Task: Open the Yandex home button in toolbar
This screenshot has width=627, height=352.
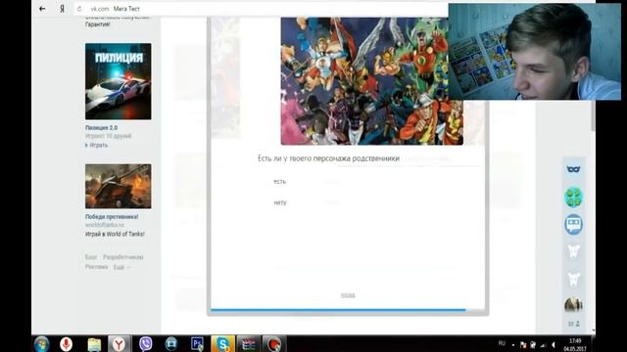Action: pyautogui.click(x=62, y=9)
